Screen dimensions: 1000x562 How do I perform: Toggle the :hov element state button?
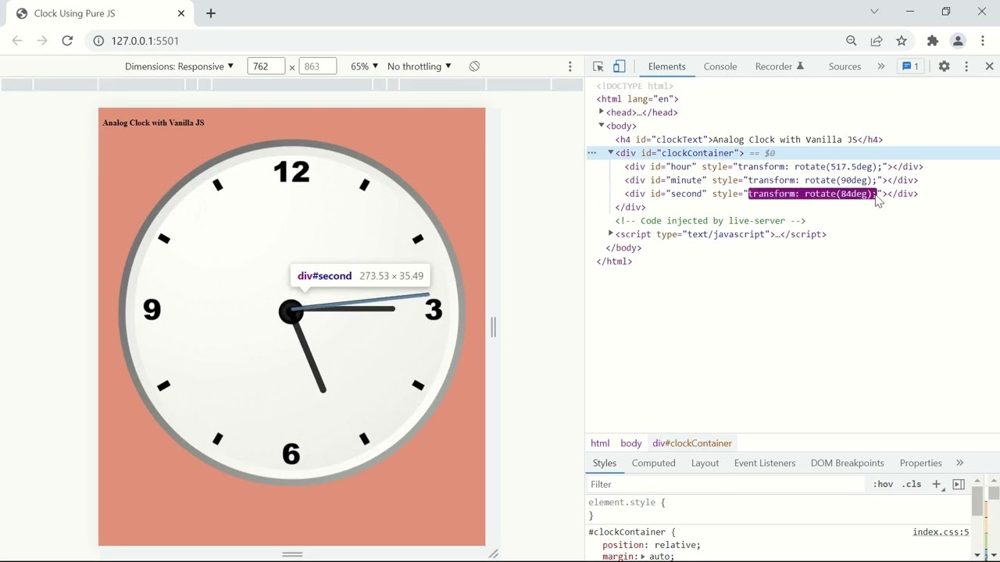(x=884, y=485)
